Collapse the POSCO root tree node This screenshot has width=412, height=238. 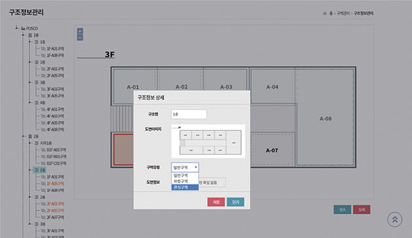click(x=16, y=28)
